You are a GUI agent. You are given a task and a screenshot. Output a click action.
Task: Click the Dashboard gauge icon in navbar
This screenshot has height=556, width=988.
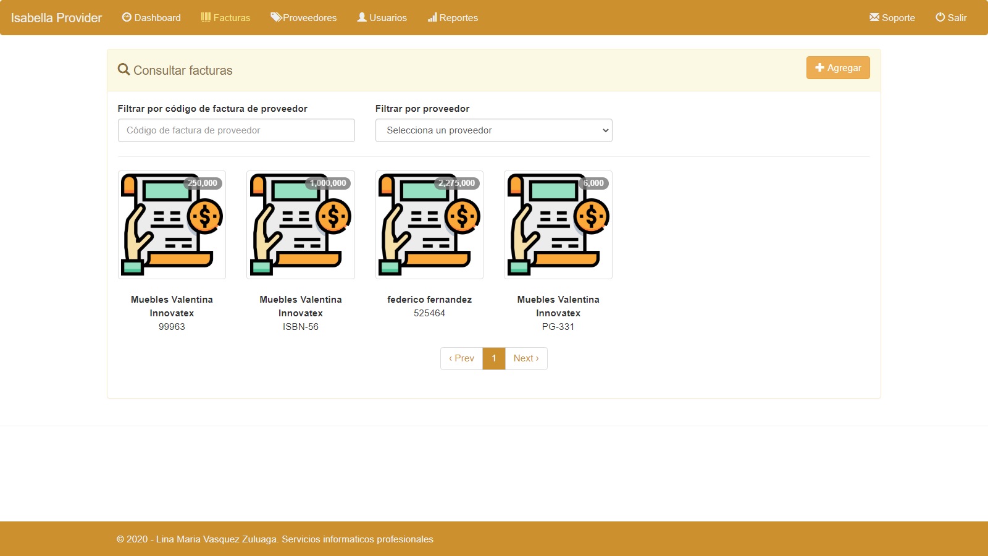(127, 17)
